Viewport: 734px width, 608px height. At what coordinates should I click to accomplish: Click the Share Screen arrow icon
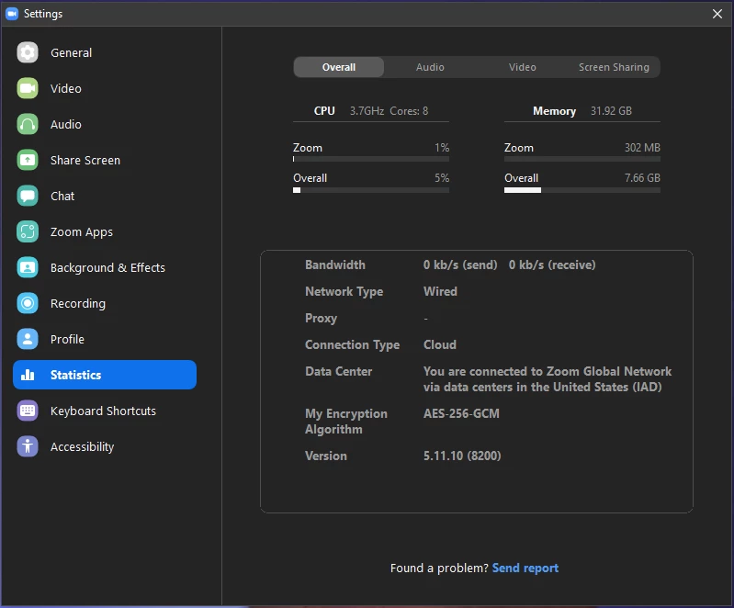pyautogui.click(x=28, y=160)
